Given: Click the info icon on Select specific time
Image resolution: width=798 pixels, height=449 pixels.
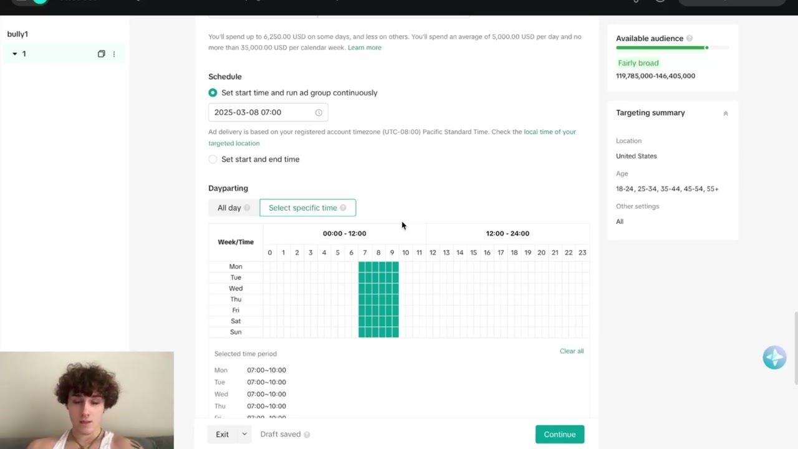Looking at the screenshot, I should [x=343, y=208].
